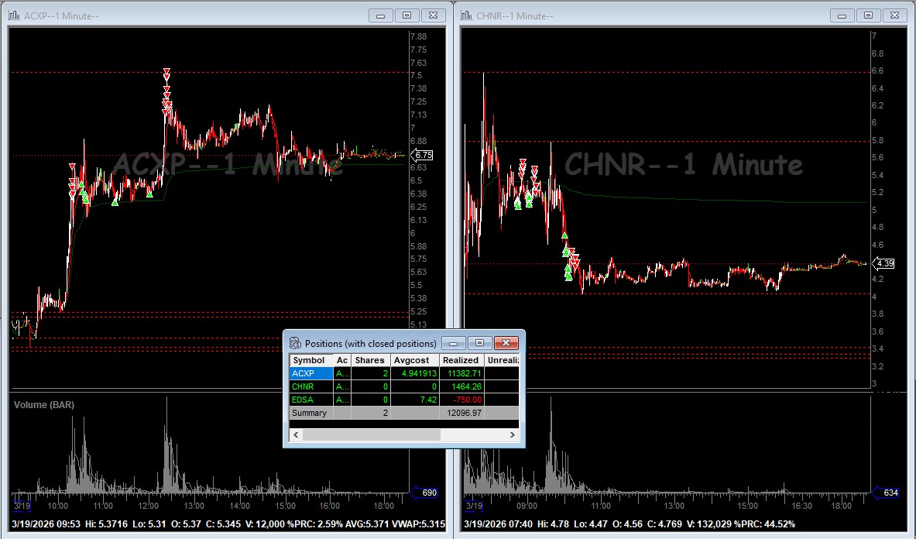The height and width of the screenshot is (539, 916).
Task: Select the EDSA position row
Action: [404, 400]
